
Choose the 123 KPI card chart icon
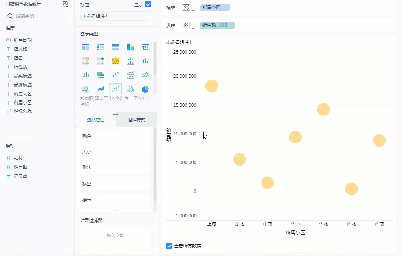pos(145,47)
